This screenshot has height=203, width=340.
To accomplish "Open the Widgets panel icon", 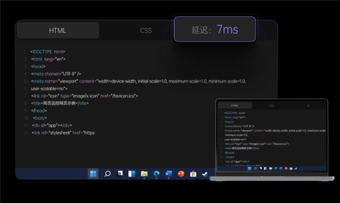I will point(132,174).
